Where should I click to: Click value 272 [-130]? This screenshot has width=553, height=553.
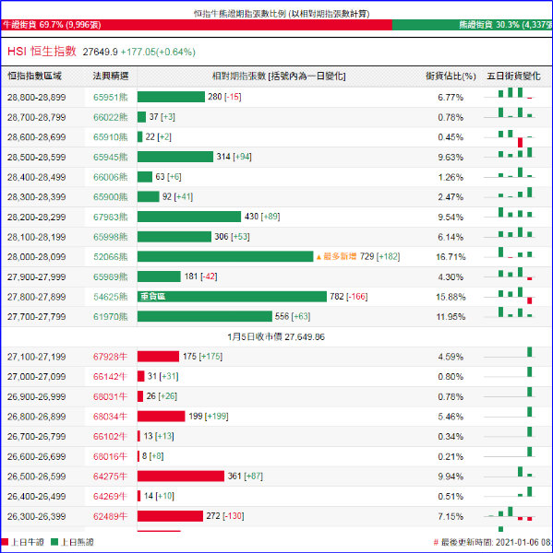[225, 516]
